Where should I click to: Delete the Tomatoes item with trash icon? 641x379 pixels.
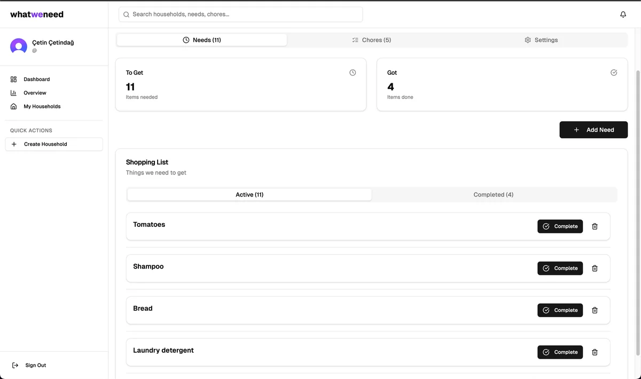tap(595, 226)
